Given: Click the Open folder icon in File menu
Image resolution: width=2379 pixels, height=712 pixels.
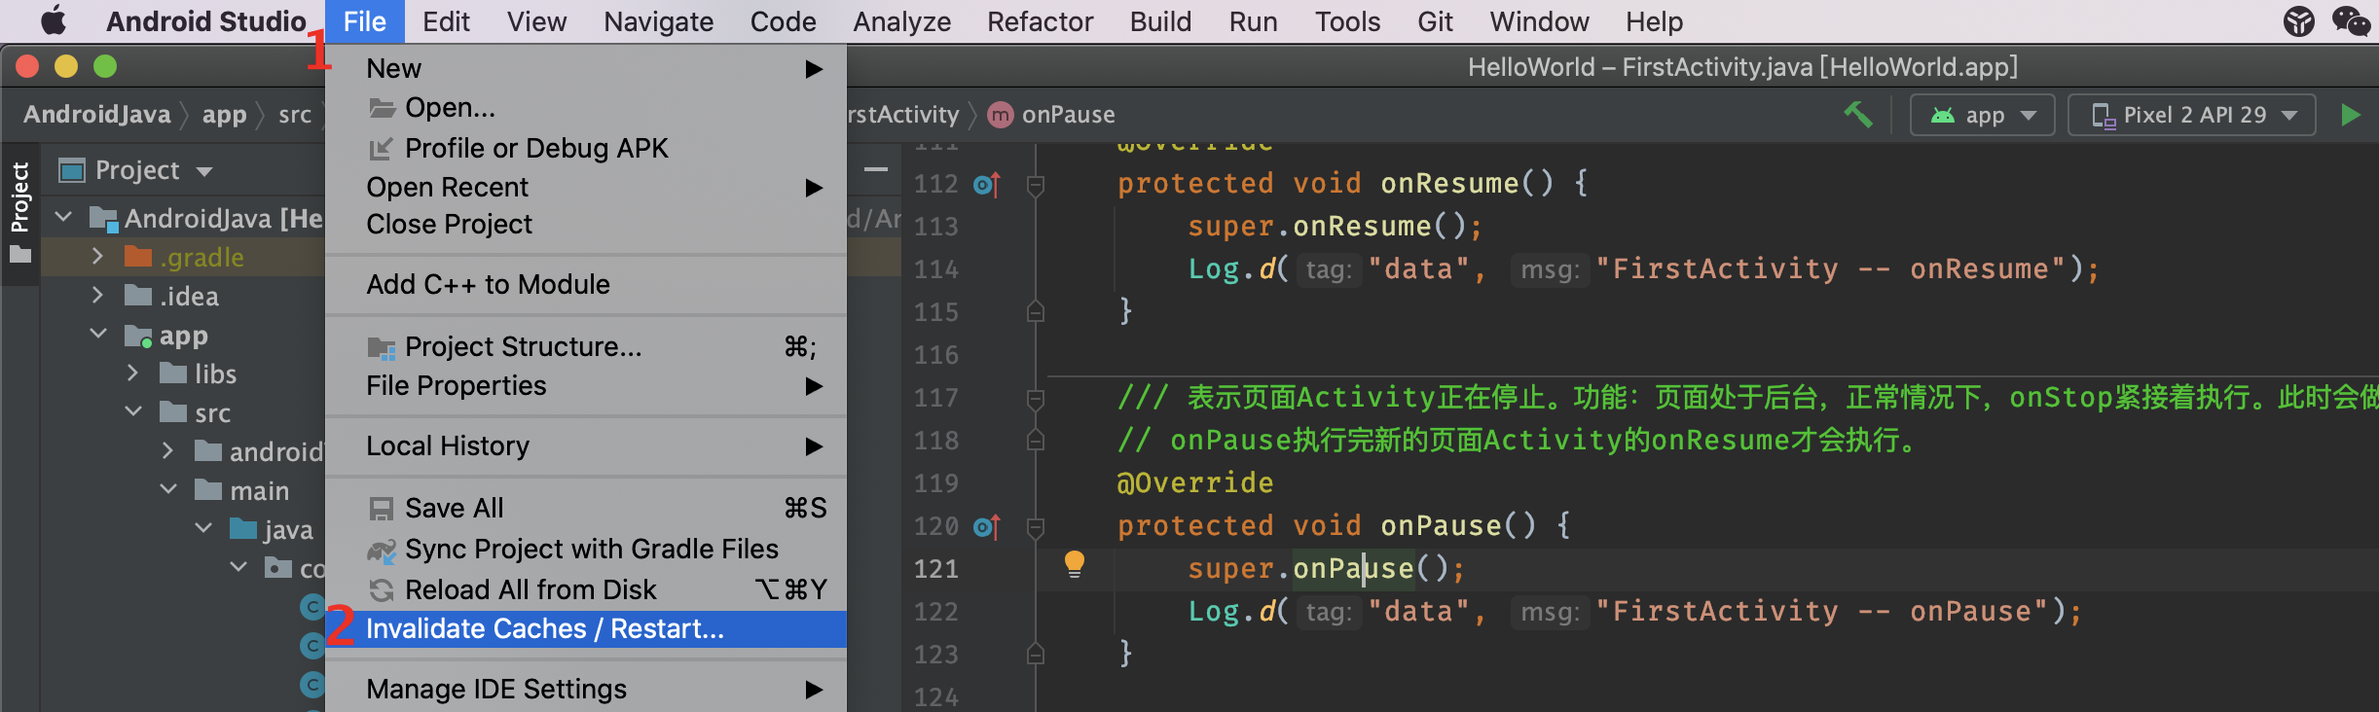Looking at the screenshot, I should tap(382, 108).
